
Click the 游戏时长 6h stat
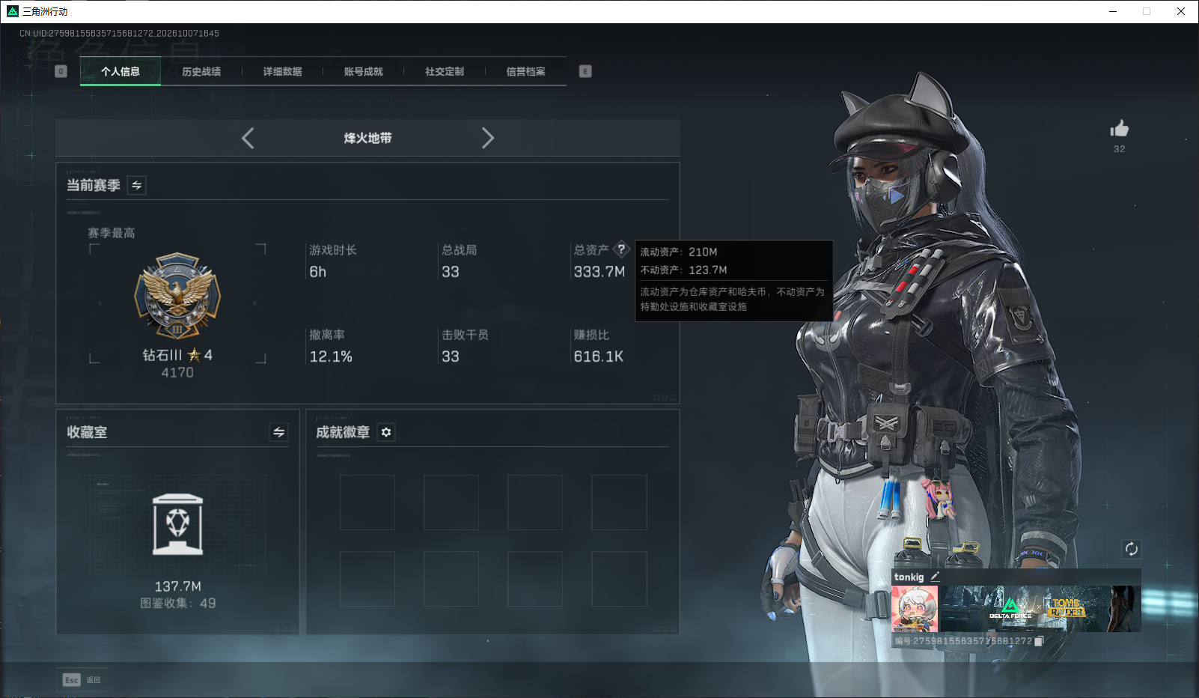[x=332, y=261]
